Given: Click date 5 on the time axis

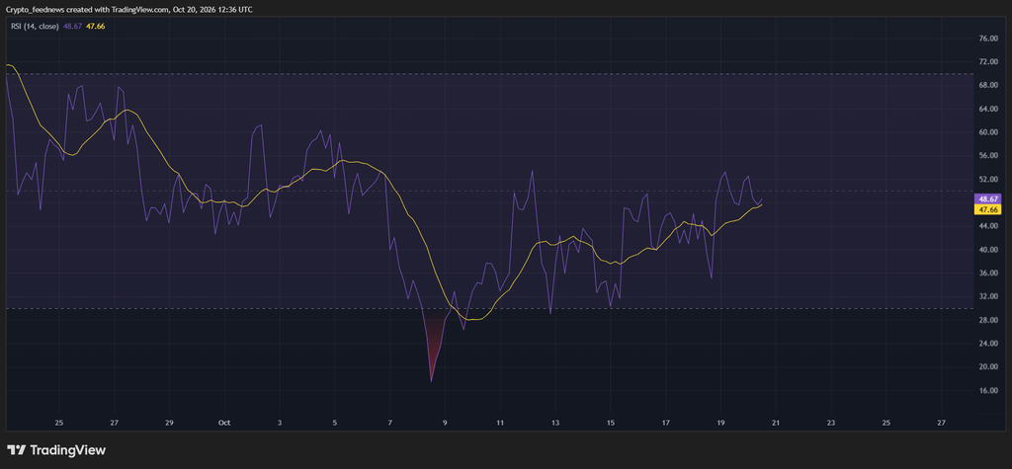Looking at the screenshot, I should click(334, 424).
